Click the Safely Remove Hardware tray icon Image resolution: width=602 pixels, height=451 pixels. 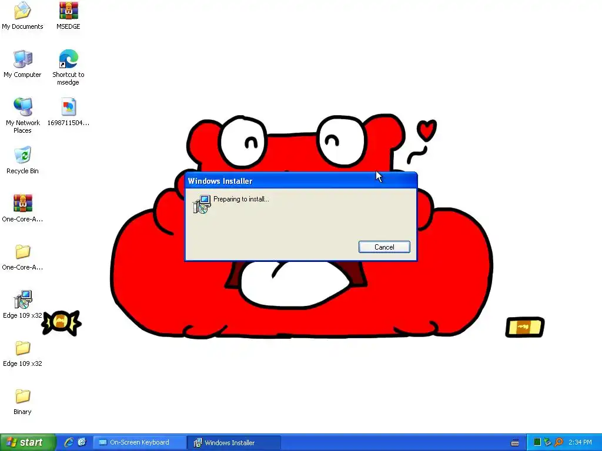[x=547, y=442]
